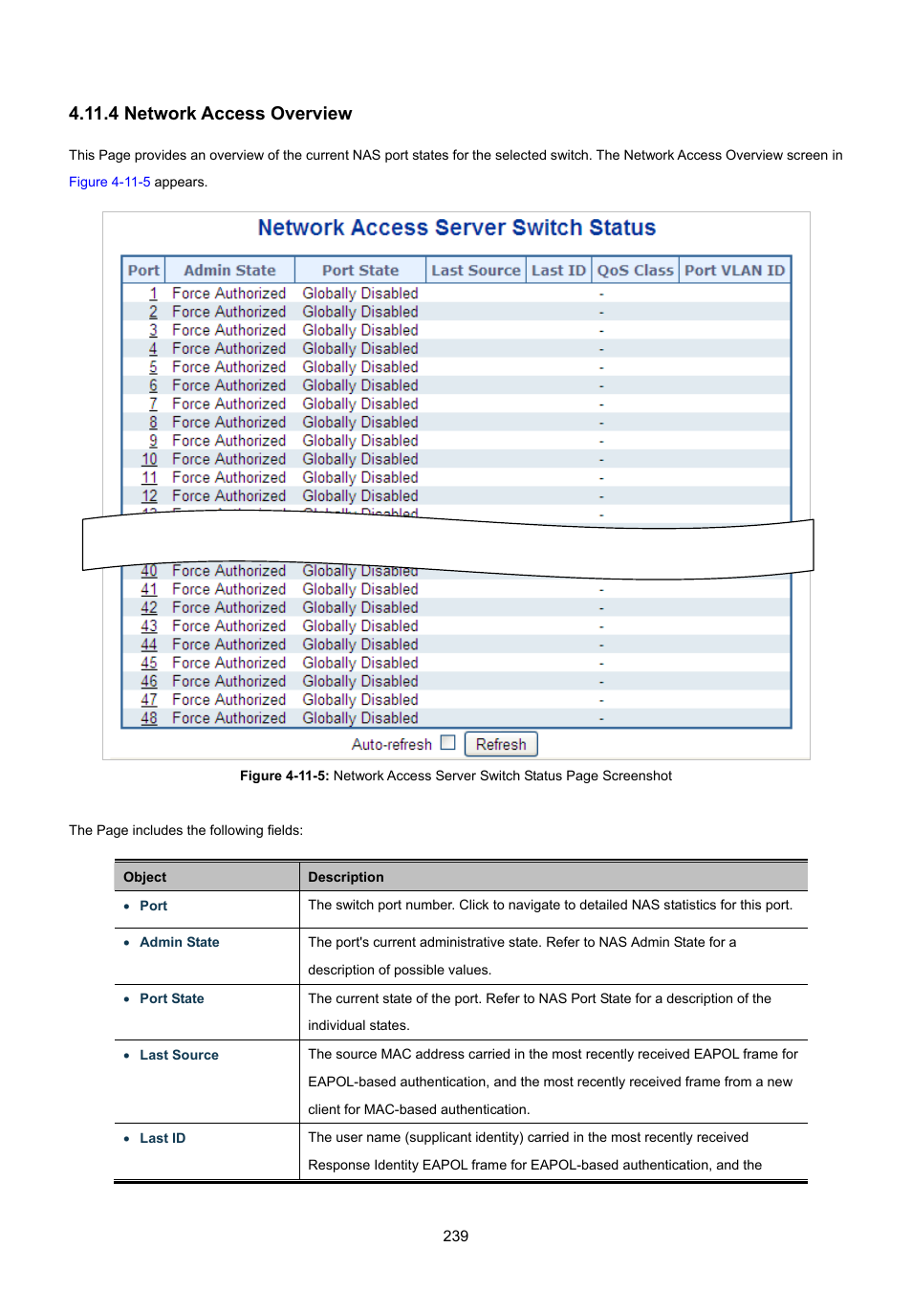The width and height of the screenshot is (912, 1291).
Task: Select Force Authorized in port 1 row
Action: pos(228,294)
